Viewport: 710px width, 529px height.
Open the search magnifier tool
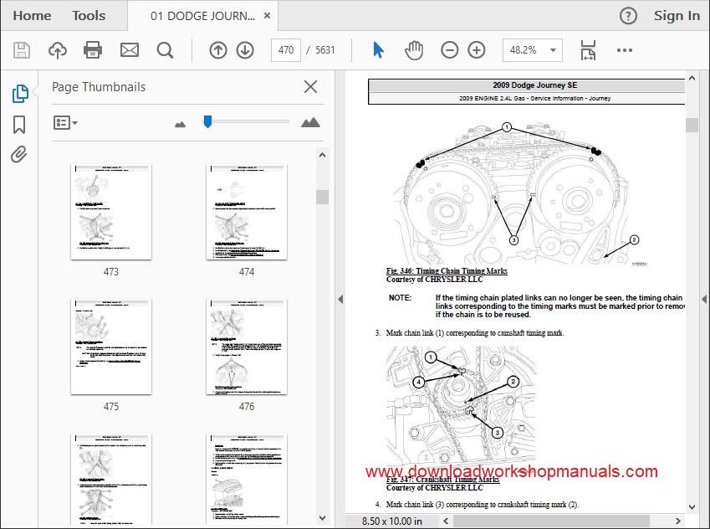166,50
